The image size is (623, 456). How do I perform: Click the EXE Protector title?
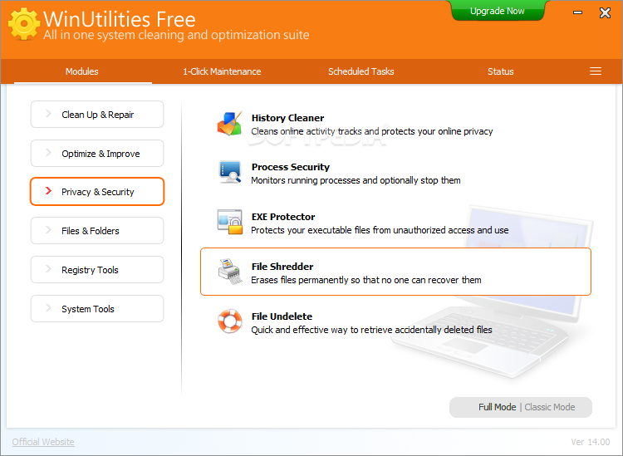click(x=283, y=217)
